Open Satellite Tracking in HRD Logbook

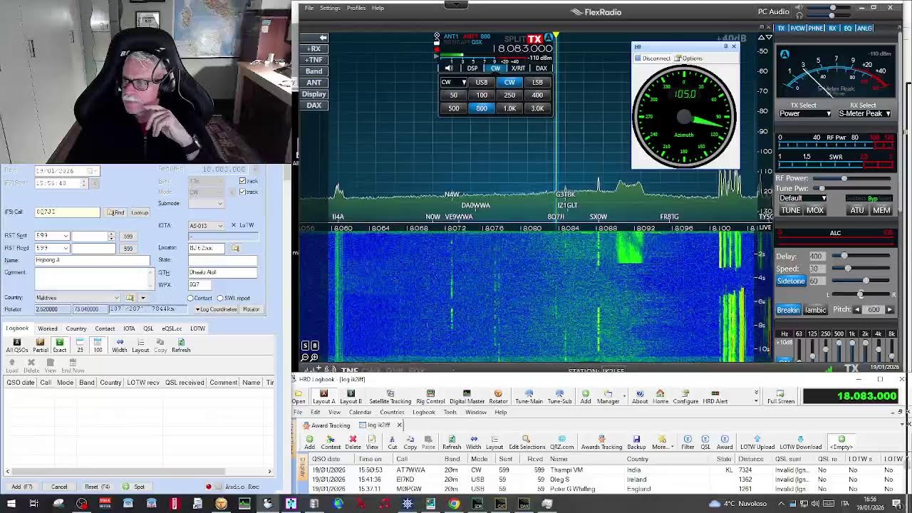click(390, 396)
